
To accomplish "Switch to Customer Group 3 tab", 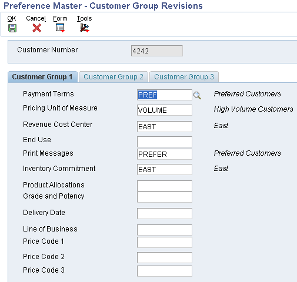I will pyautogui.click(x=184, y=77).
